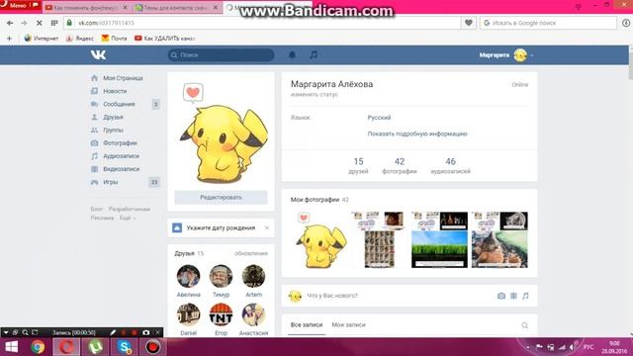Open the grass field photo thumbnail
The height and width of the screenshot is (356, 633).
coord(439,239)
